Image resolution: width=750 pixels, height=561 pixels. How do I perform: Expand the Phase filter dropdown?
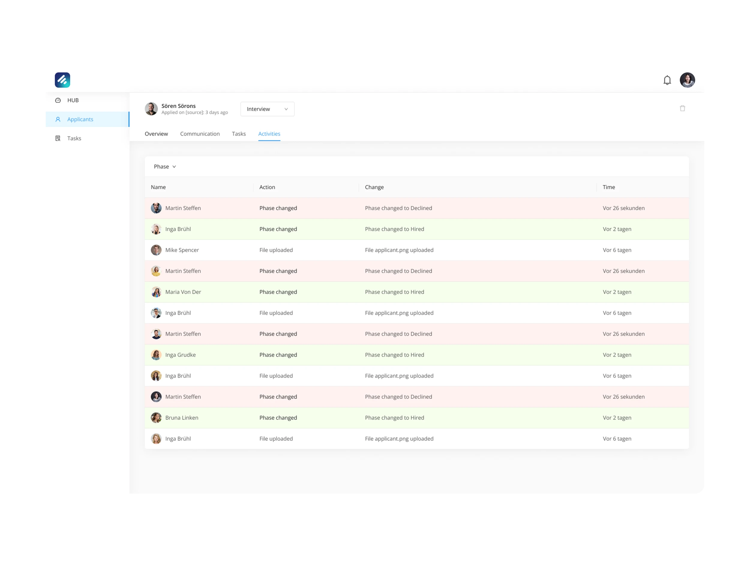point(165,166)
